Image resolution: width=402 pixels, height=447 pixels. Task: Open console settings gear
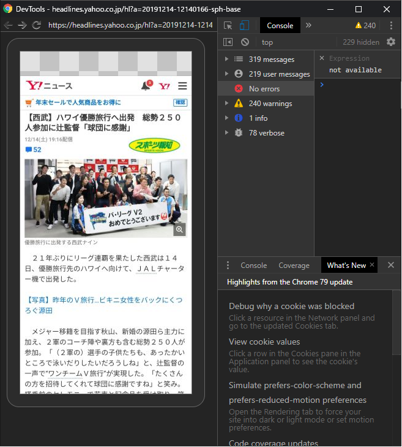[x=391, y=42]
